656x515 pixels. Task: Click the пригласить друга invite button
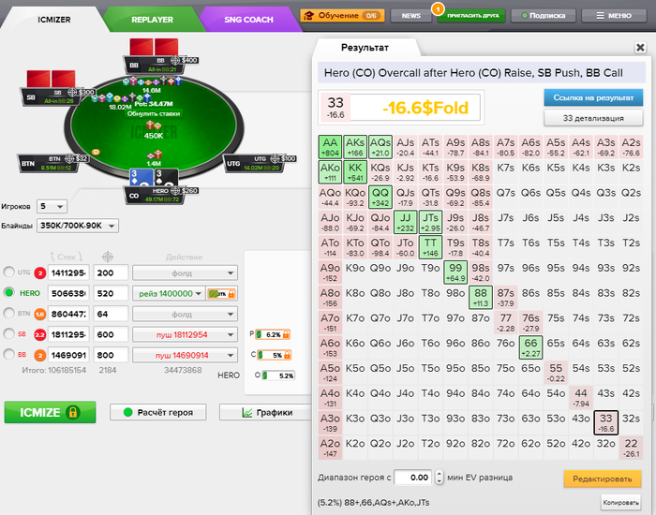point(471,16)
